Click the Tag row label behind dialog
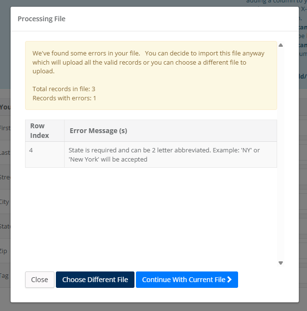This screenshot has height=311, width=307. (x=5, y=276)
